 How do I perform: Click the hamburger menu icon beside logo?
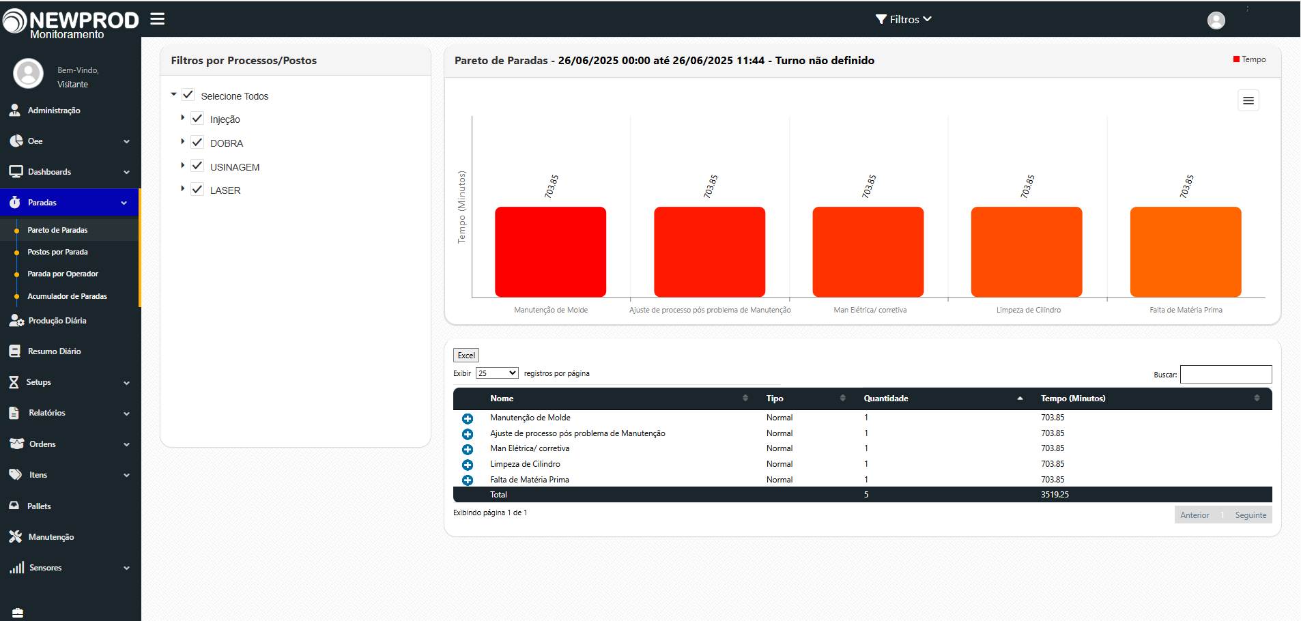[x=158, y=19]
